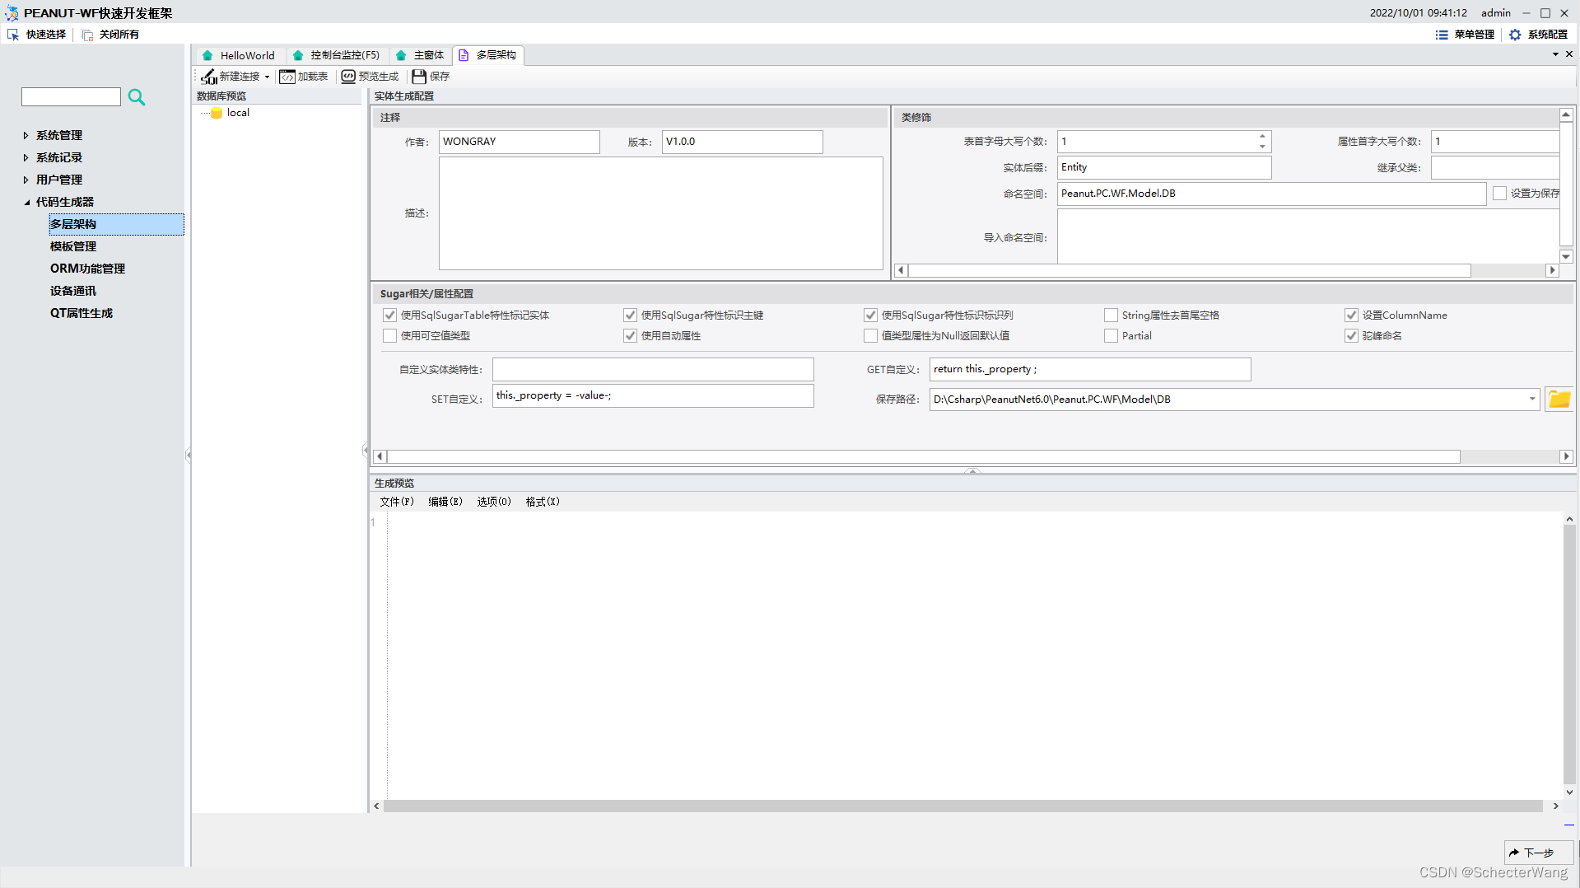Click the 类修饰 horizontal scrollbar thumb

pyautogui.click(x=1188, y=270)
